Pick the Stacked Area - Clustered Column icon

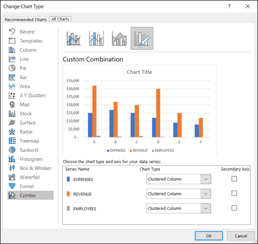pos(119,39)
